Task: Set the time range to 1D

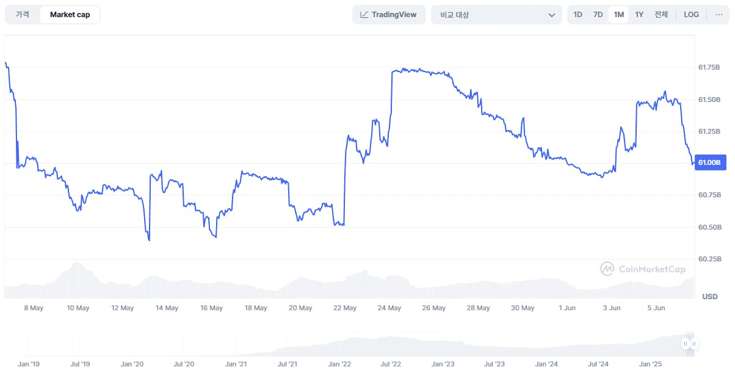Action: pyautogui.click(x=577, y=15)
